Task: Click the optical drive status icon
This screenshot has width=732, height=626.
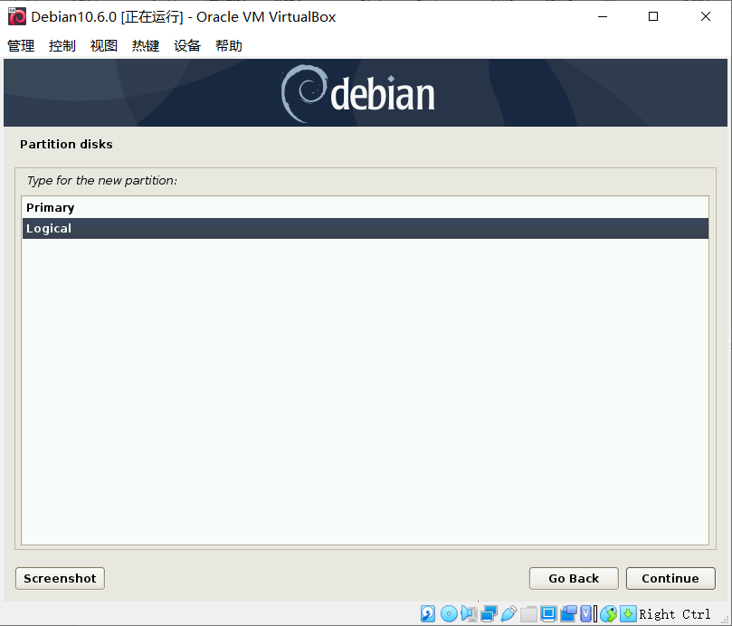Action: click(x=449, y=613)
